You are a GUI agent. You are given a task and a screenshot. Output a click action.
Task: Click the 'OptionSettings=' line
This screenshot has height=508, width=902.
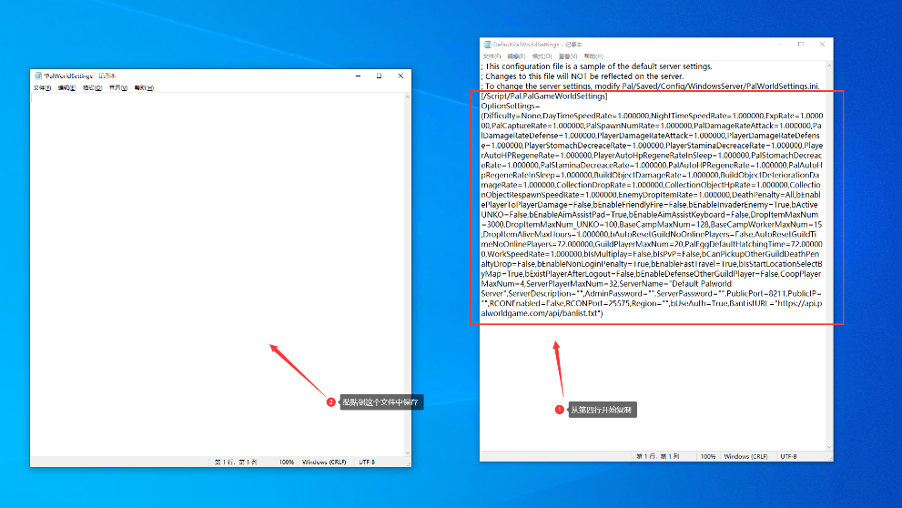pyautogui.click(x=511, y=106)
